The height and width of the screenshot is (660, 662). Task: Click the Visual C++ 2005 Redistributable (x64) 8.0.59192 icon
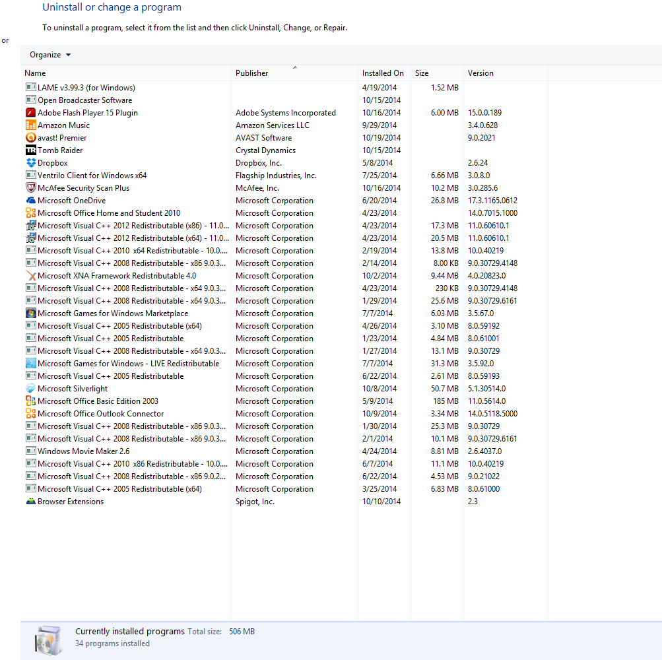[x=31, y=326]
